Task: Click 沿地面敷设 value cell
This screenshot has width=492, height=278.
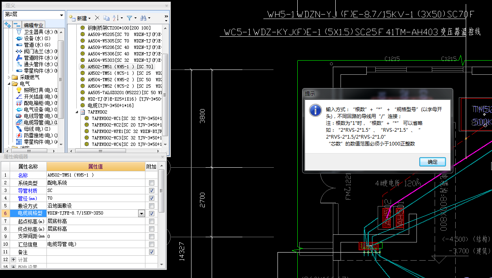Action: tap(96, 206)
